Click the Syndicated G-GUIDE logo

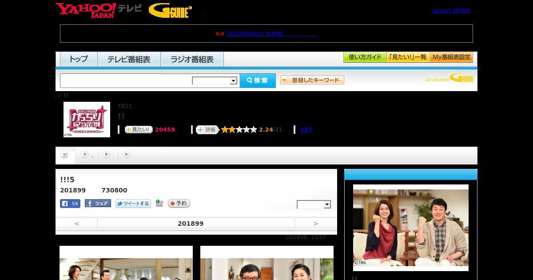click(x=449, y=78)
